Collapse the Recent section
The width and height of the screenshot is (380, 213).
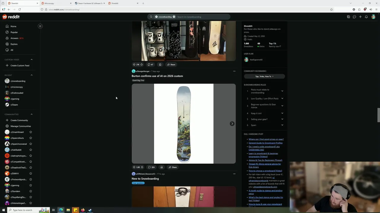(x=31, y=75)
